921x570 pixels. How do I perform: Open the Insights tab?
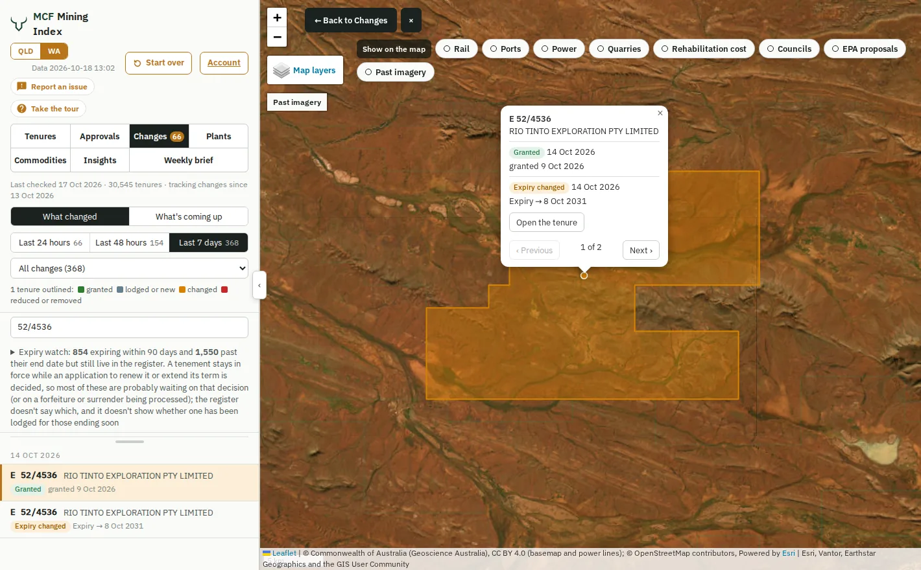100,160
